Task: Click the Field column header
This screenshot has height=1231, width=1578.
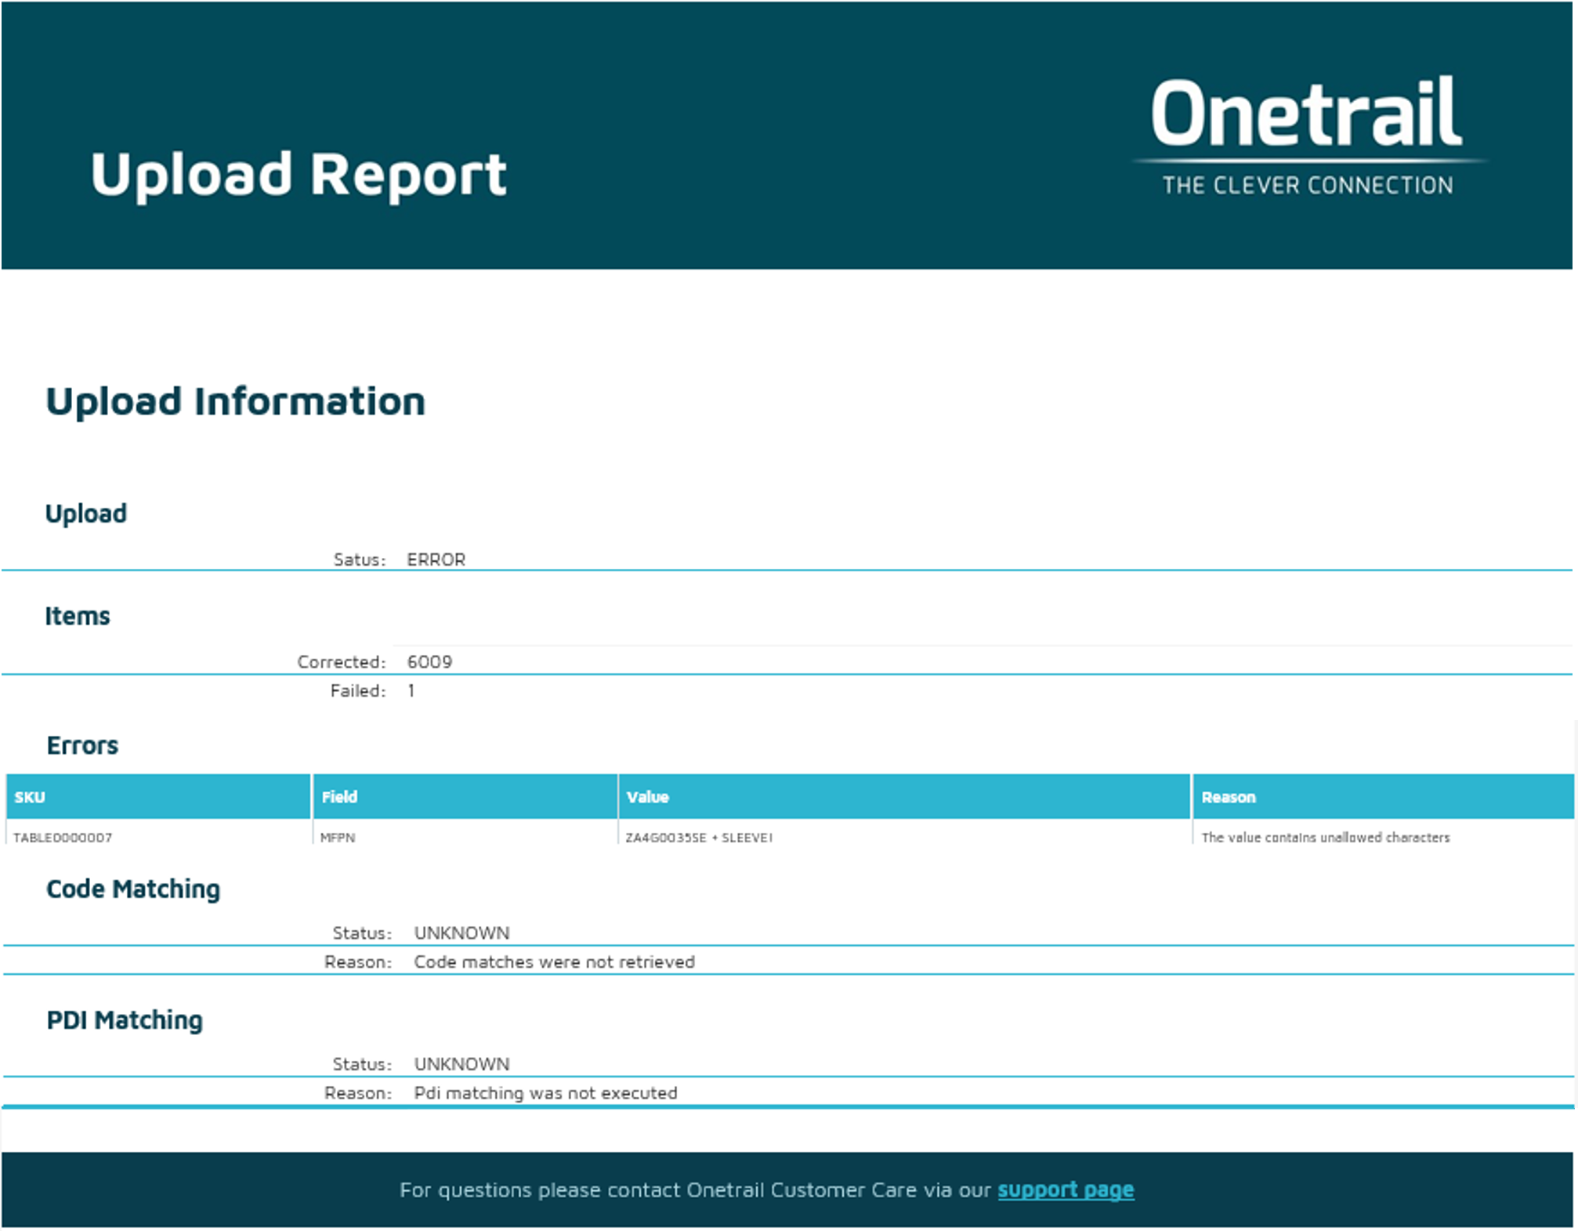Action: point(339,797)
